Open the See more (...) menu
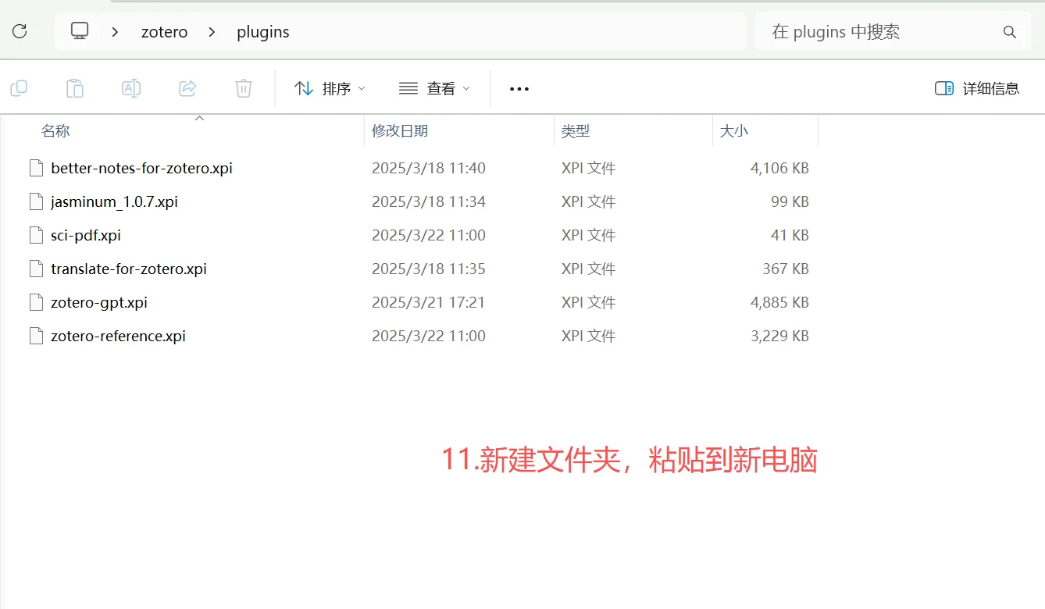 (518, 88)
